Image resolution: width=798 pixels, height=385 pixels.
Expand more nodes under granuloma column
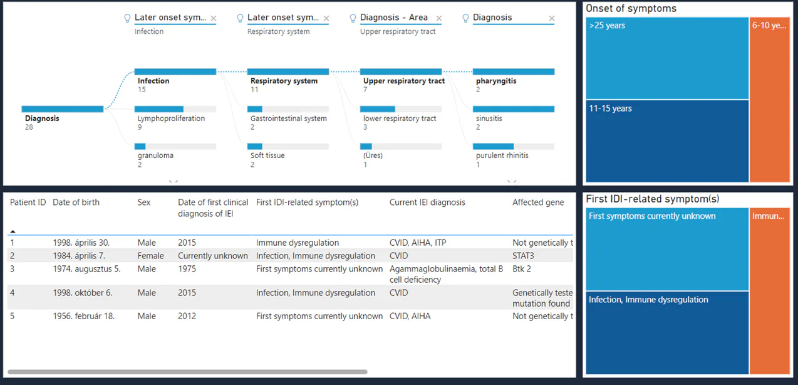click(x=174, y=182)
